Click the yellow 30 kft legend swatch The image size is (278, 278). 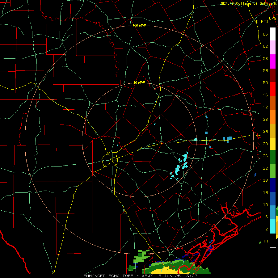(x=273, y=144)
